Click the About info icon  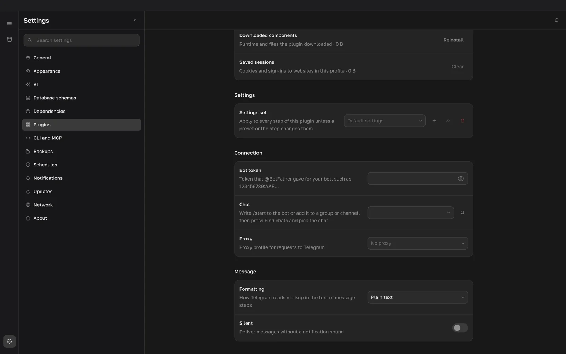coord(28,218)
